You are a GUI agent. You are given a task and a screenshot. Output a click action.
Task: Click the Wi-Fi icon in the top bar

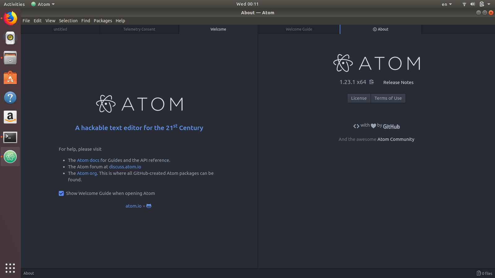pyautogui.click(x=464, y=4)
